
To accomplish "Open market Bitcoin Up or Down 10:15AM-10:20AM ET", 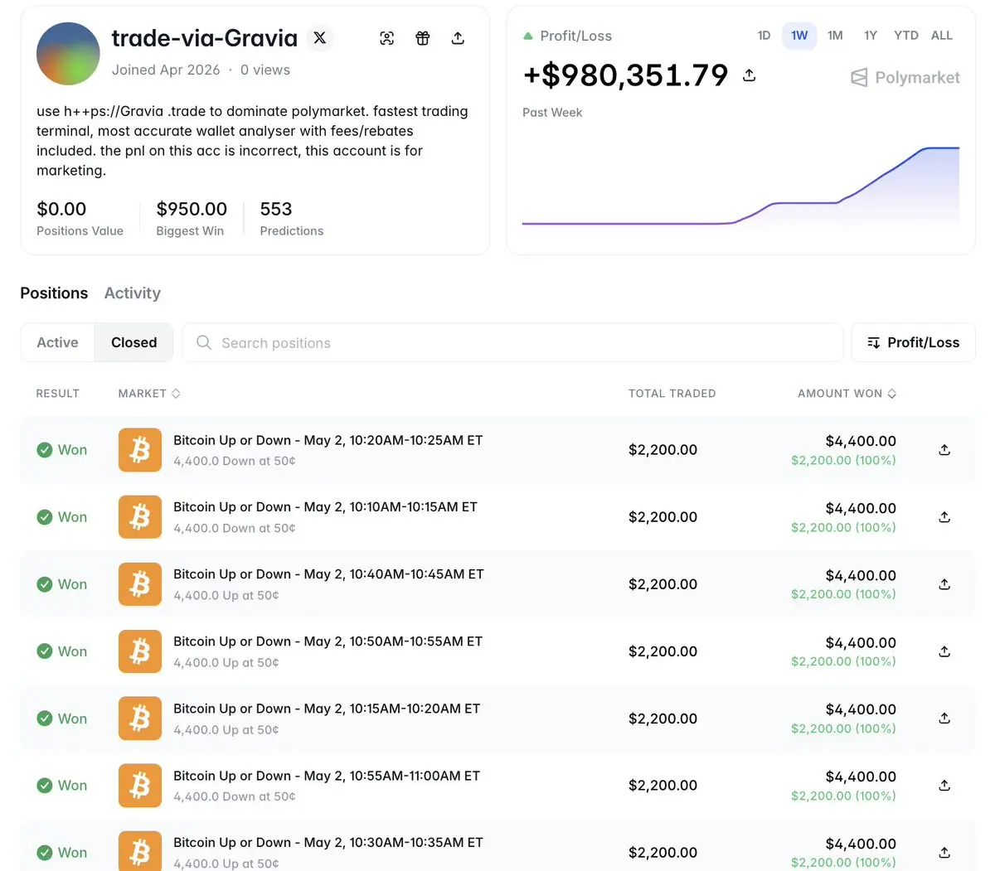I will click(327, 709).
